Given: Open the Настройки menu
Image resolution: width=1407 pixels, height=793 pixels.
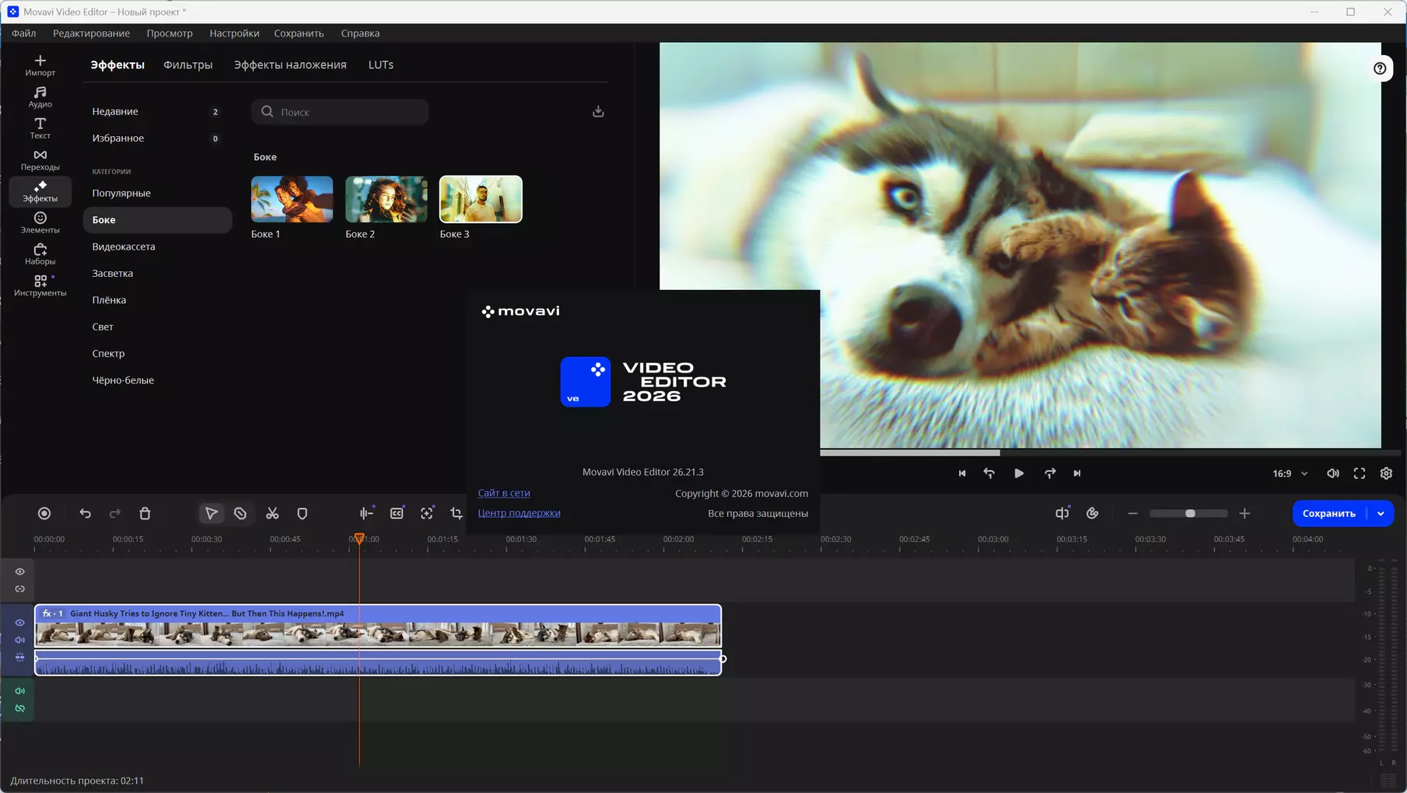Looking at the screenshot, I should tap(234, 33).
